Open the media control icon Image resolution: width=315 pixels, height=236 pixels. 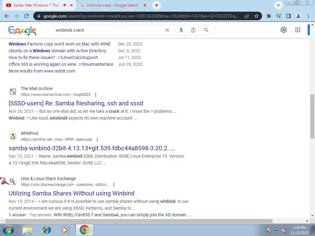[278, 16]
